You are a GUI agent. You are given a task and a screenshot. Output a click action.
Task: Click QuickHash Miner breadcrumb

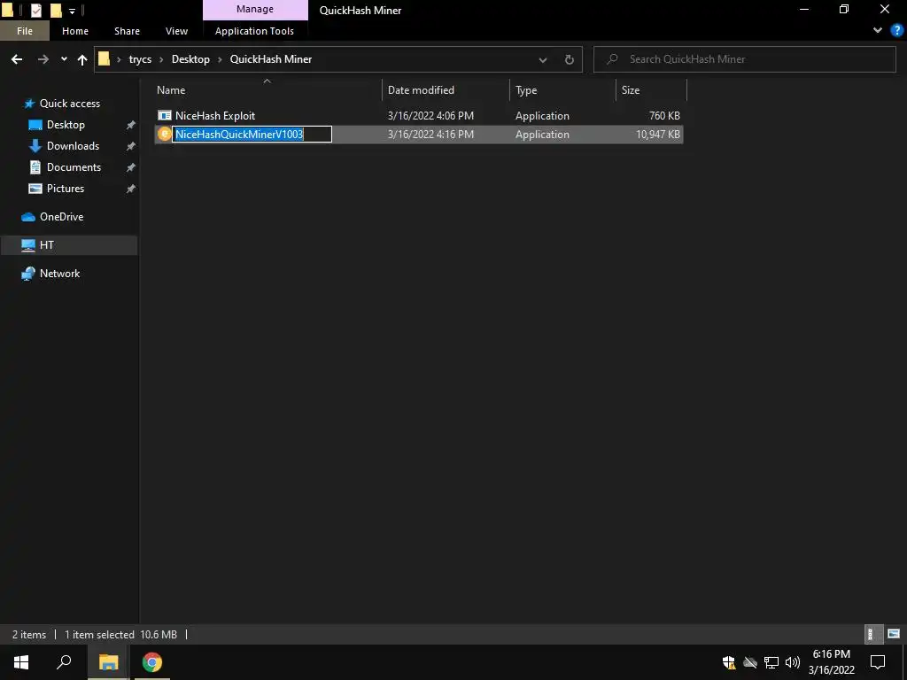(271, 59)
